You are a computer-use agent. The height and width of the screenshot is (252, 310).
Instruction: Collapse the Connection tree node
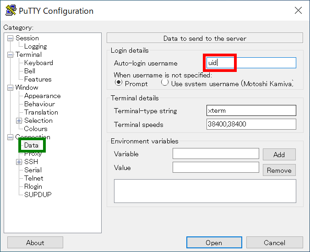pos(10,137)
